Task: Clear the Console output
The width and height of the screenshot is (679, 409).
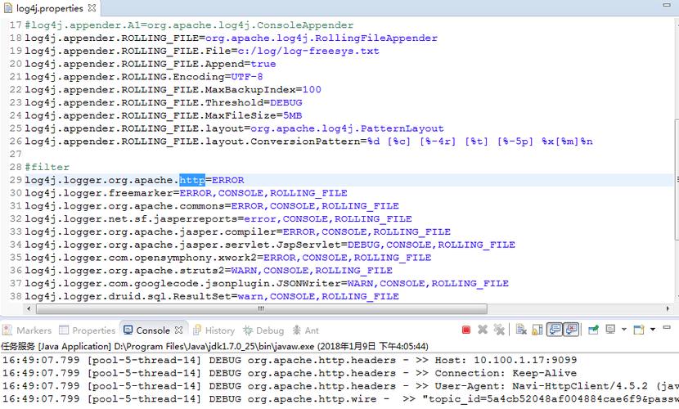Action: [x=520, y=330]
